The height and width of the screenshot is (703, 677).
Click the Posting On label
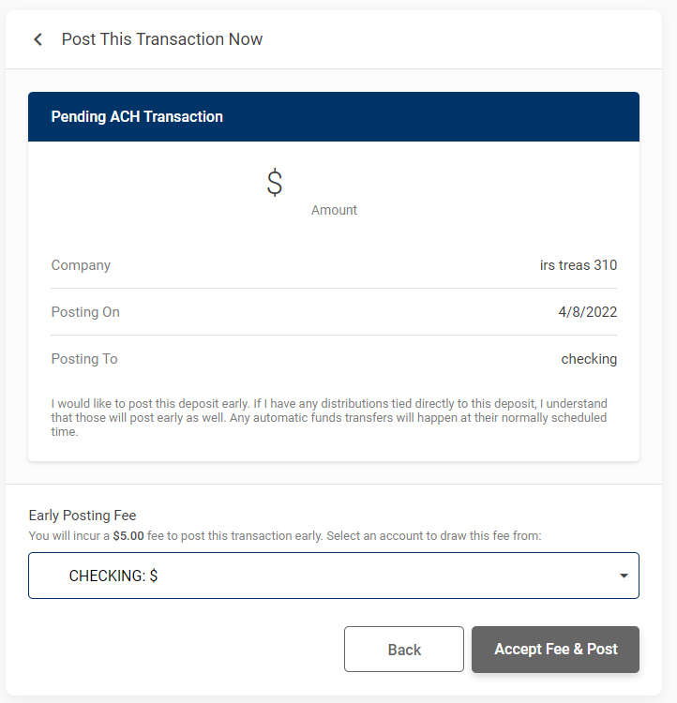(85, 312)
